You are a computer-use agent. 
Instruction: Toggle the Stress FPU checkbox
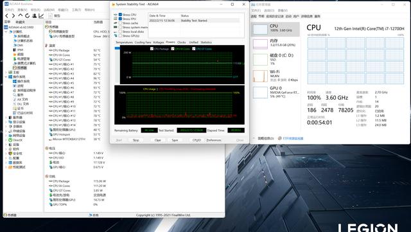(120, 19)
